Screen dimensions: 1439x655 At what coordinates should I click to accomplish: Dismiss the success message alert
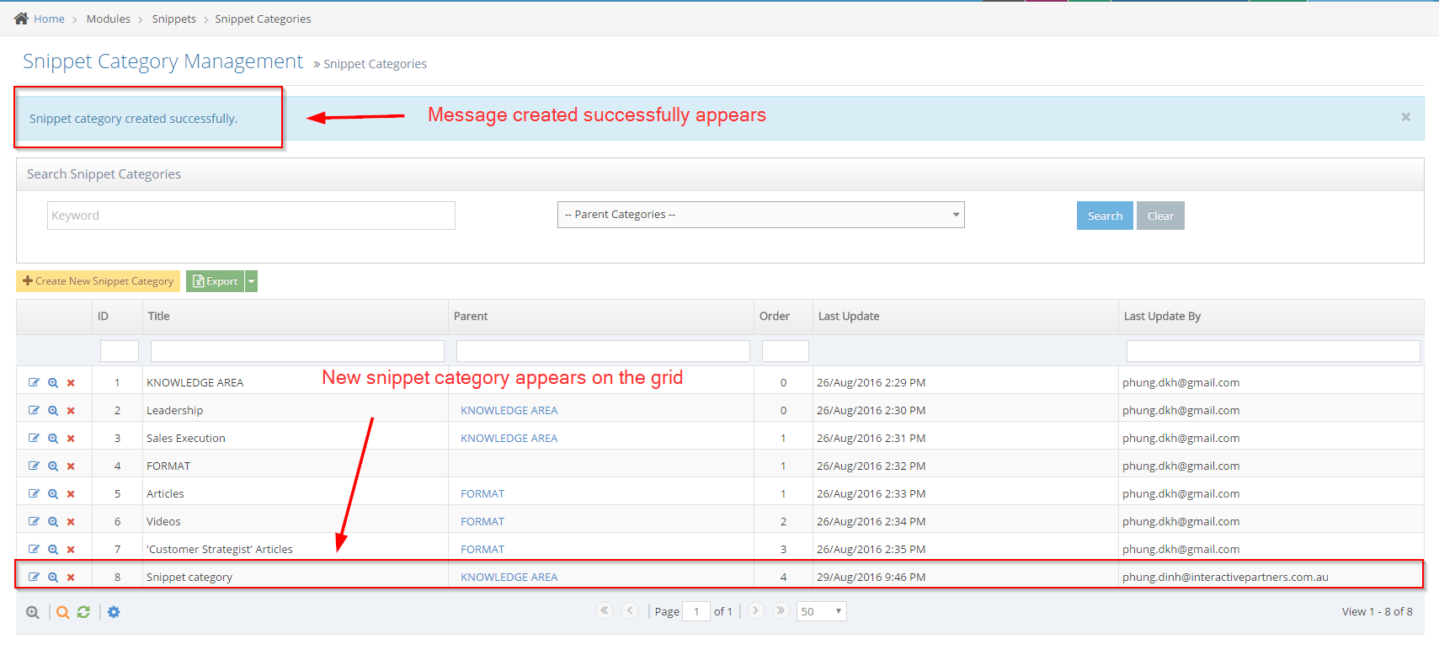click(1404, 117)
